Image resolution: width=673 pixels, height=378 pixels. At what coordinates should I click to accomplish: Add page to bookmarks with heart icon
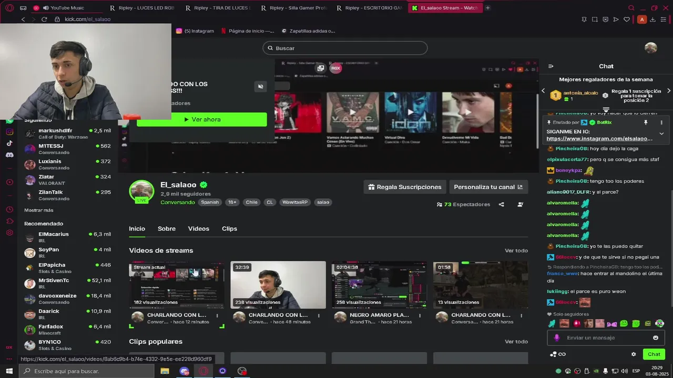pos(627,19)
